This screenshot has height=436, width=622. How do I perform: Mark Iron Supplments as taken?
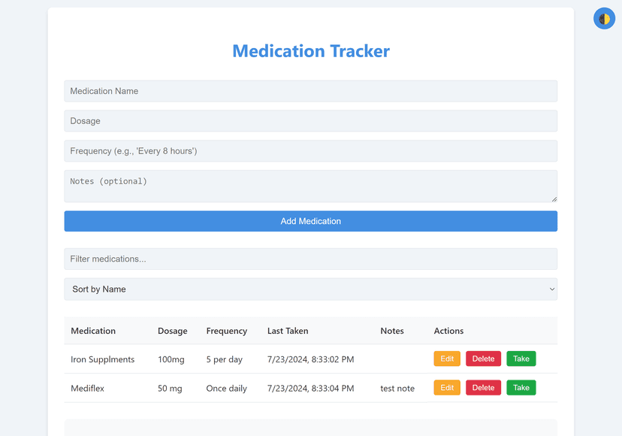point(521,359)
